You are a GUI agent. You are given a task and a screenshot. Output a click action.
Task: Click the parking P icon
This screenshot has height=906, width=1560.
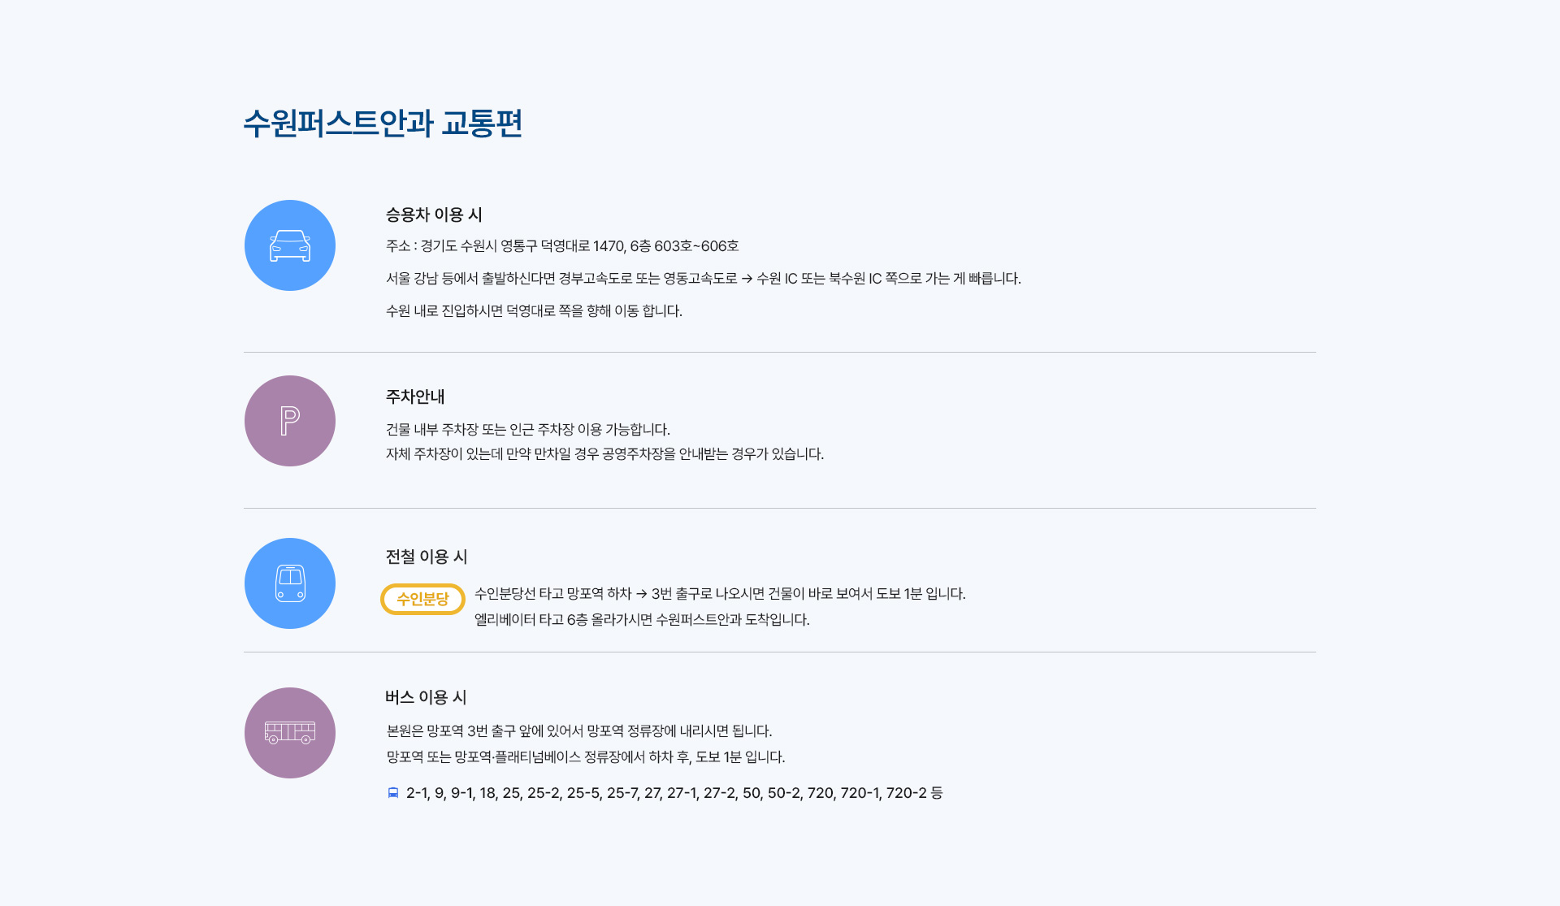pyautogui.click(x=290, y=421)
